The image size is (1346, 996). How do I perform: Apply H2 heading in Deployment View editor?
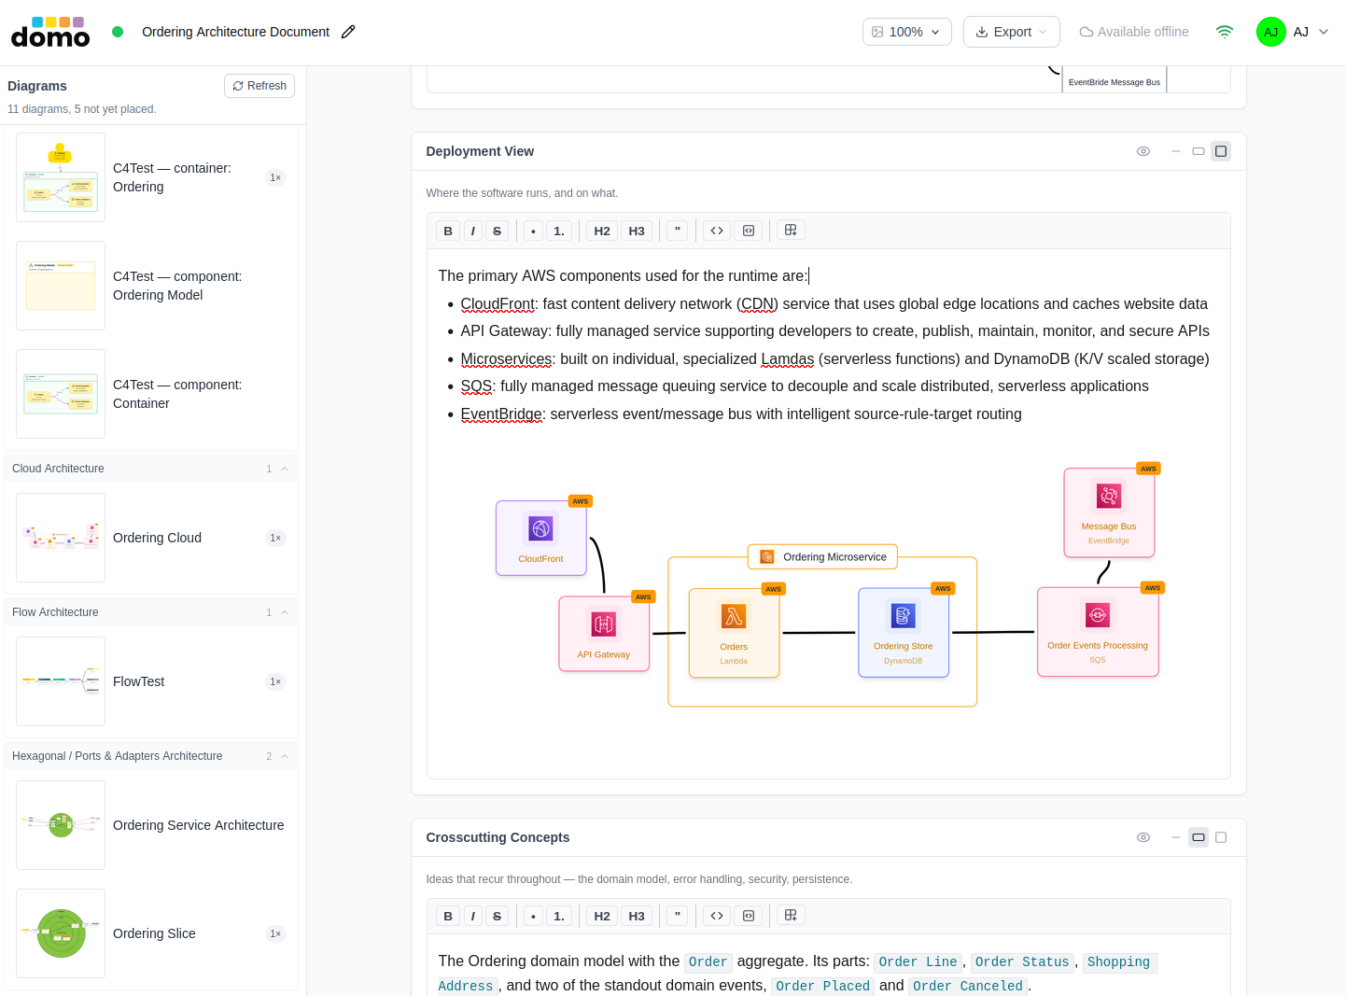[x=602, y=231]
